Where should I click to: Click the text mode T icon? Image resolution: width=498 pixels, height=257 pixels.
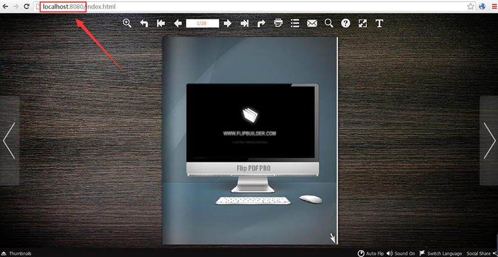tap(379, 24)
